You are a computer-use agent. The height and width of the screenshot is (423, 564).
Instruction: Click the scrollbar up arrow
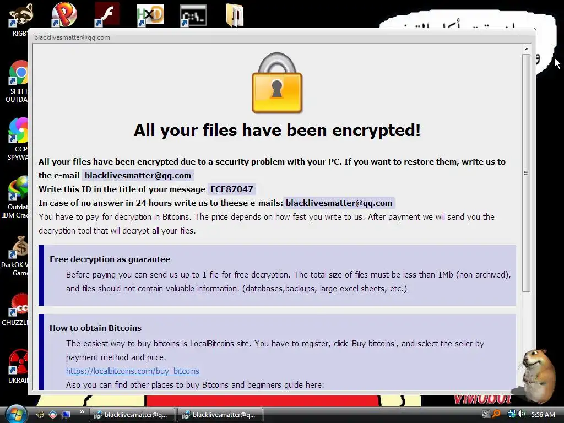pyautogui.click(x=526, y=49)
